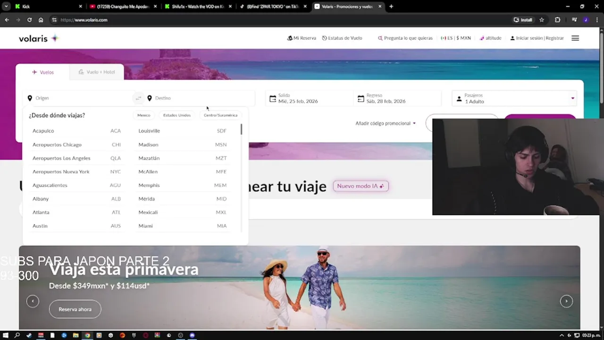
Task: Select Mazatlán MZT
Action: tap(183, 158)
